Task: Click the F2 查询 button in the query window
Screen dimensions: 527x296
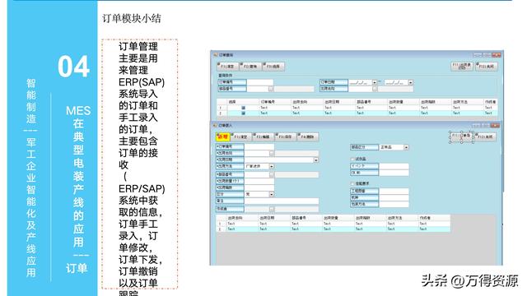Action: [250, 67]
